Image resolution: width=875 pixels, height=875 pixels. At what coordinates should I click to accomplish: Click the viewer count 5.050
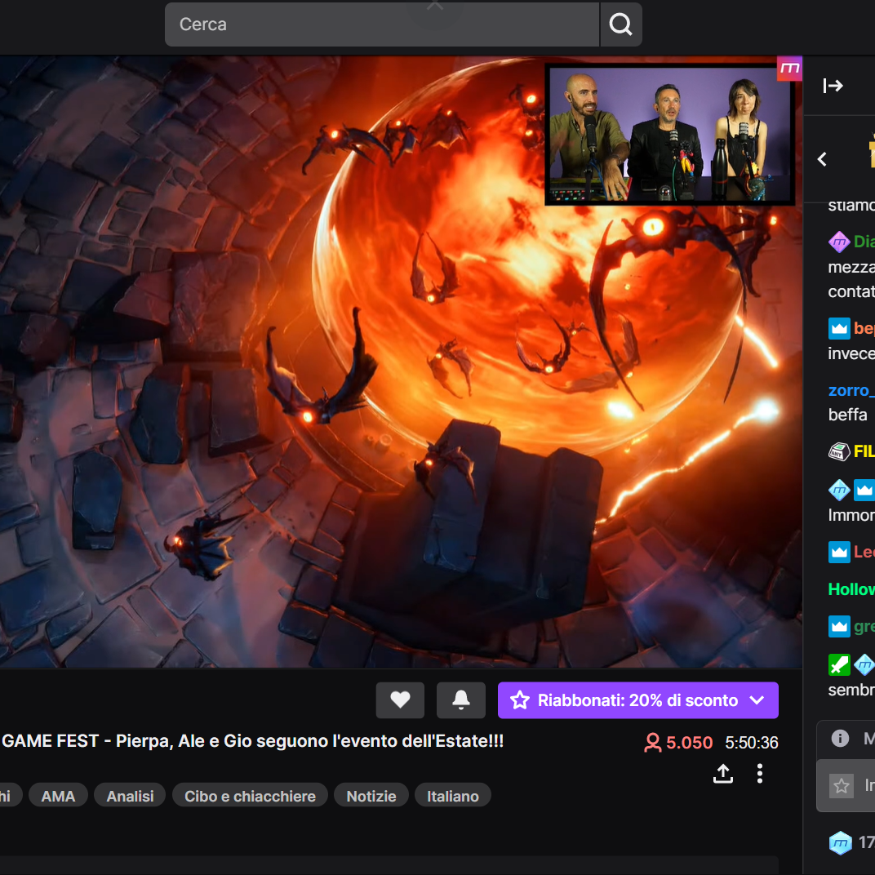(689, 742)
